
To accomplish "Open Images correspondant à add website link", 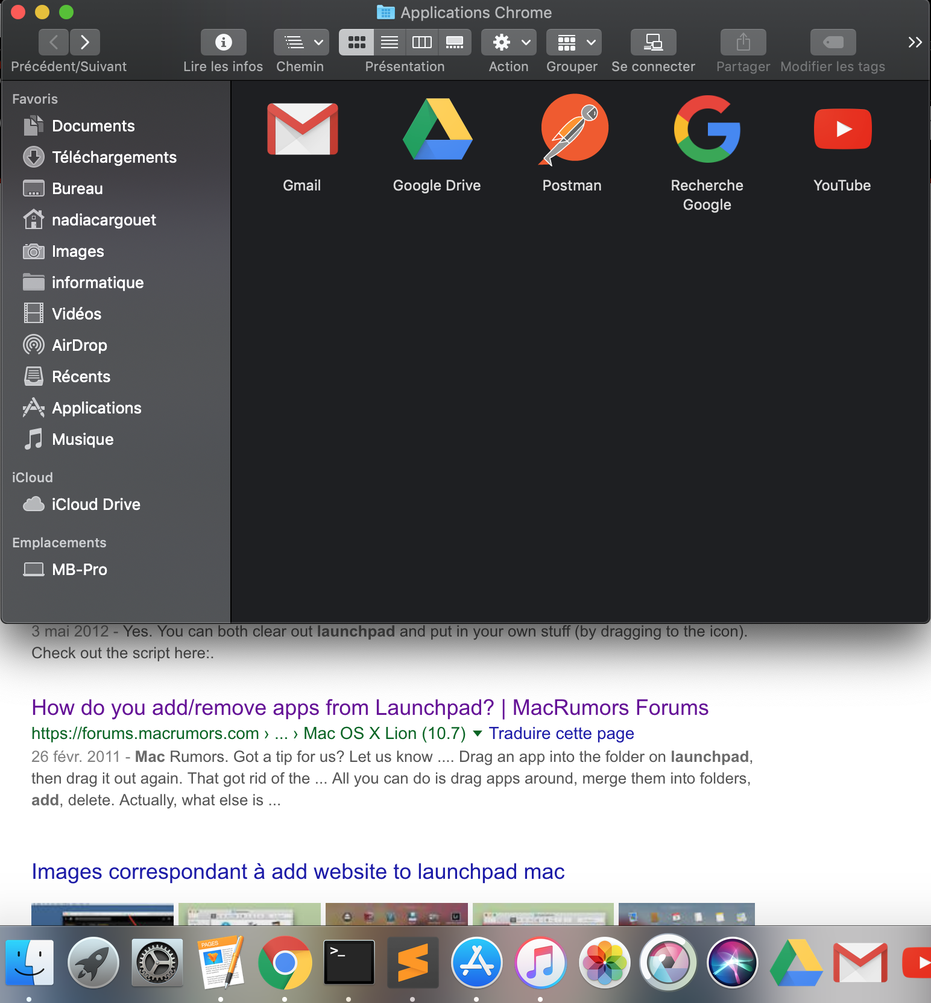I will pos(298,872).
